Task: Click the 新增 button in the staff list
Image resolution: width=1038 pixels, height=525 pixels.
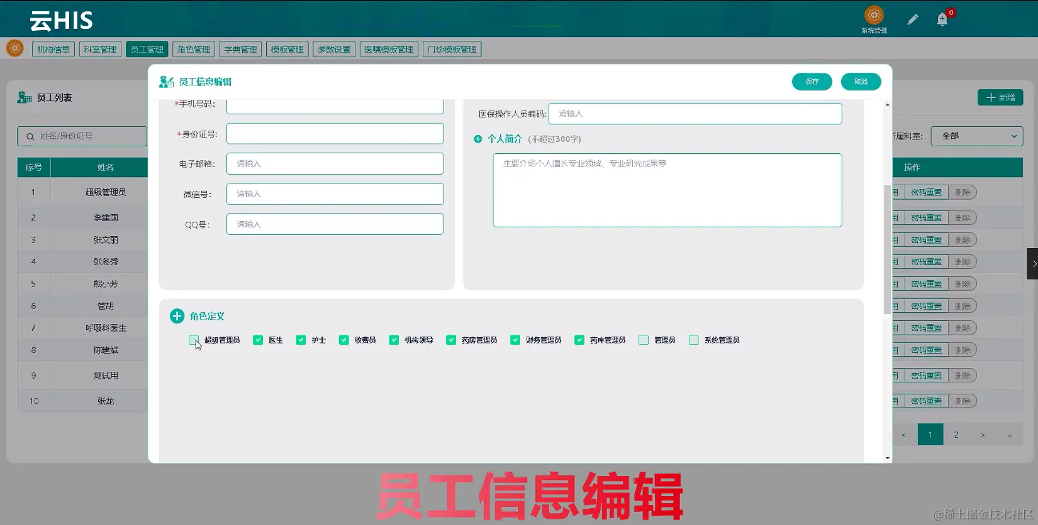Action: coord(1000,97)
